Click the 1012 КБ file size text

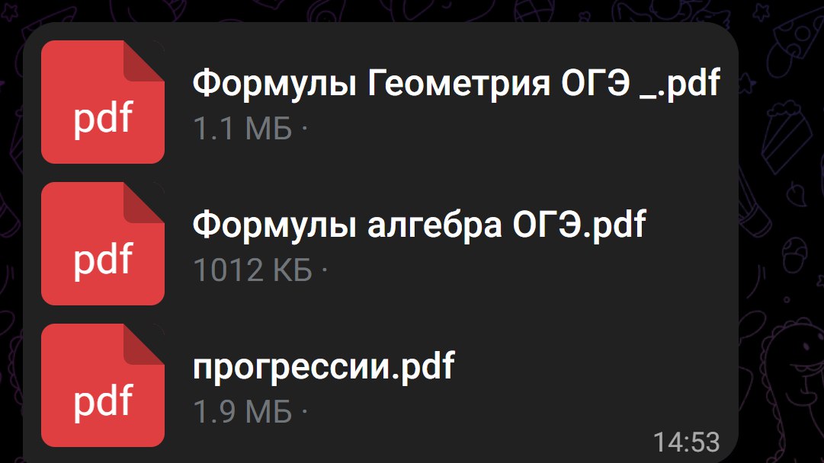coord(252,270)
